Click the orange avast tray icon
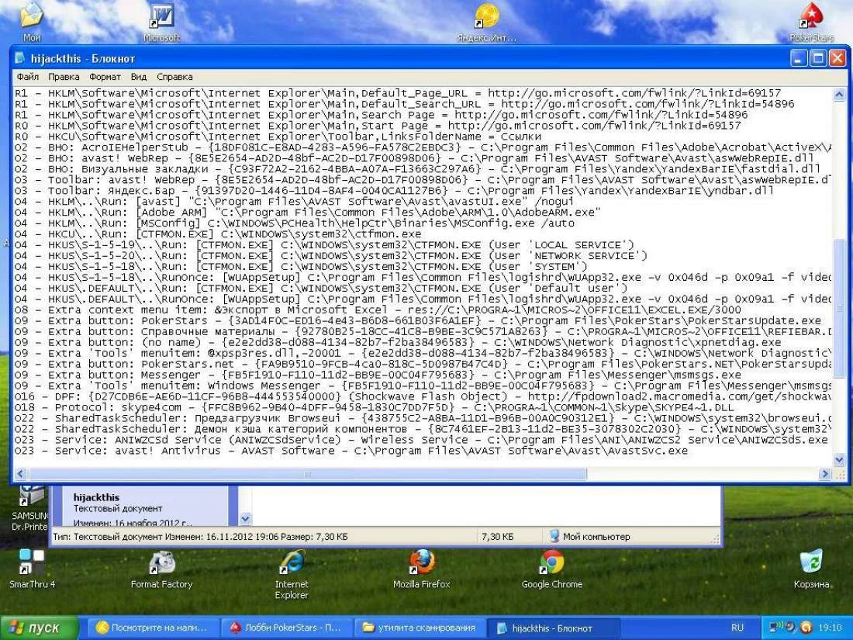 pos(806,627)
